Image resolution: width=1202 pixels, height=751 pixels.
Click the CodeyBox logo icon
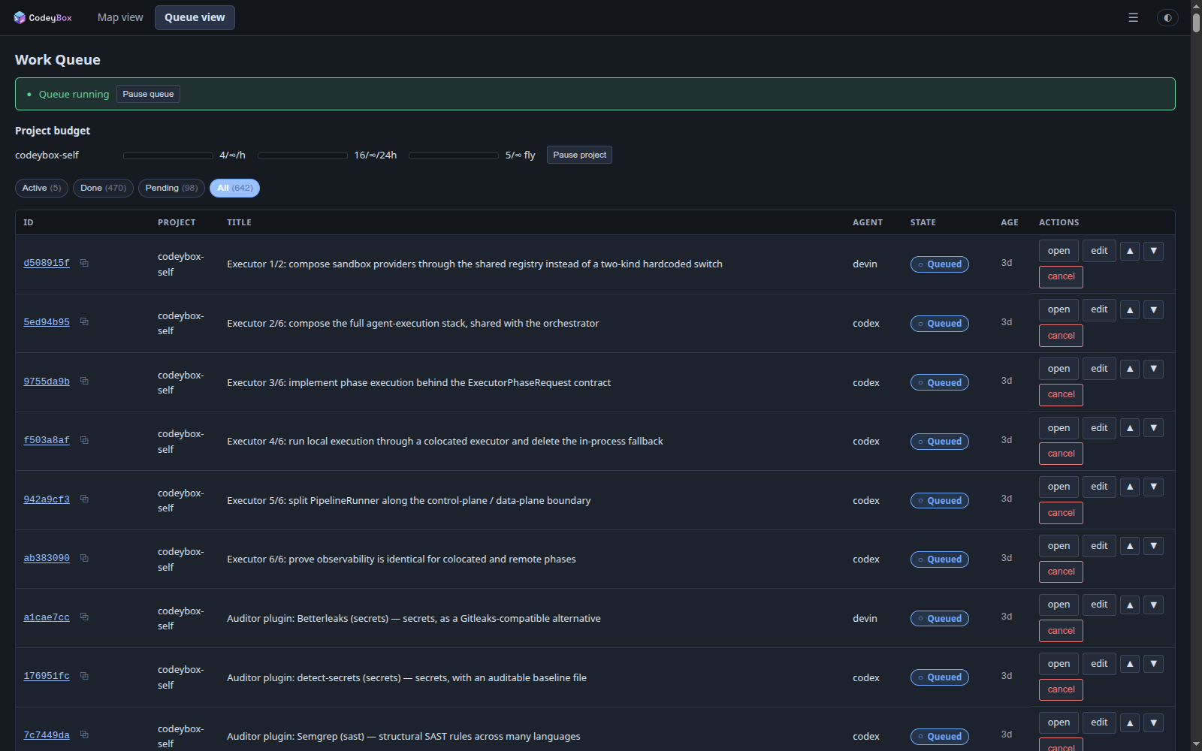click(x=20, y=17)
